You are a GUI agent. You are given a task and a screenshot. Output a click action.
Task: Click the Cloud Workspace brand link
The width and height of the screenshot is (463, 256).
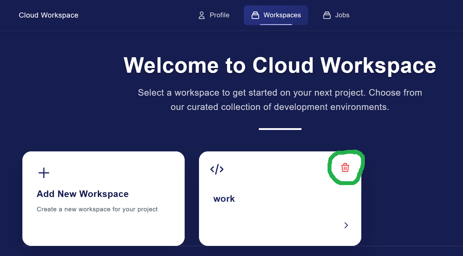click(49, 15)
